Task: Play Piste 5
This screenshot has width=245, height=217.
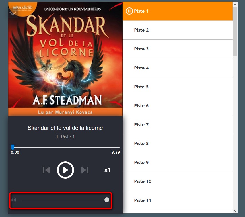Action: tap(178, 87)
